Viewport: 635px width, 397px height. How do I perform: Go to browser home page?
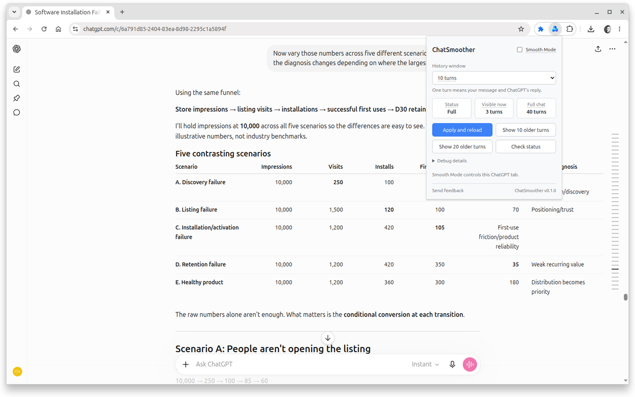pos(59,29)
